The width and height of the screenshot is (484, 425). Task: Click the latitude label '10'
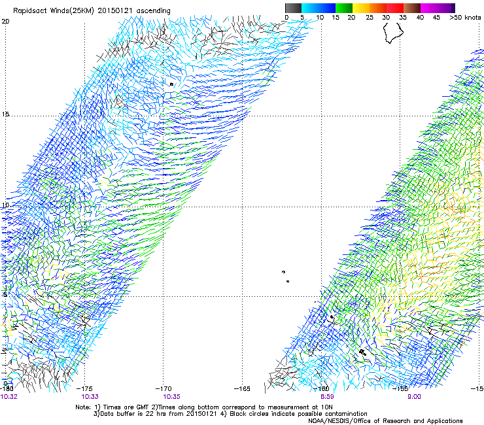click(5, 205)
